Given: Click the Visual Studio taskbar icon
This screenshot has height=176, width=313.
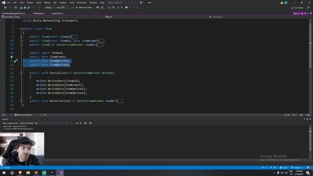Looking at the screenshot, I should (60, 173).
